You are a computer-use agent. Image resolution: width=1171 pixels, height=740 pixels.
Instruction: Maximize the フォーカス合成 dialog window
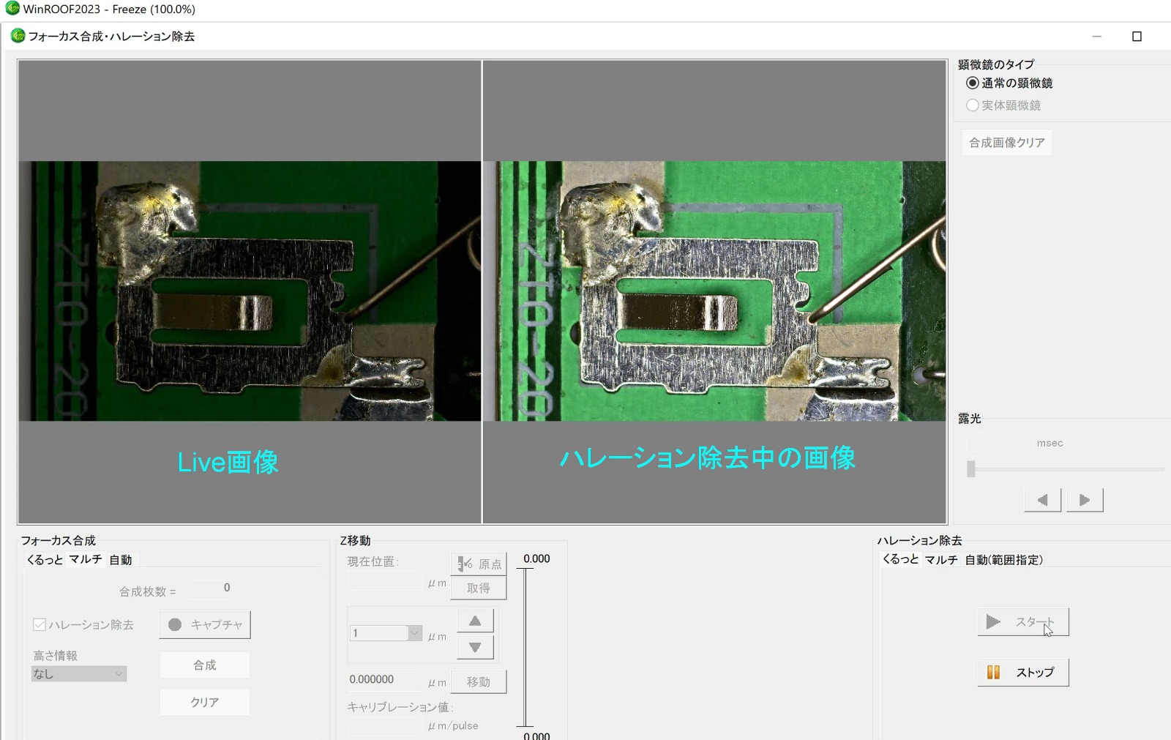click(1137, 37)
